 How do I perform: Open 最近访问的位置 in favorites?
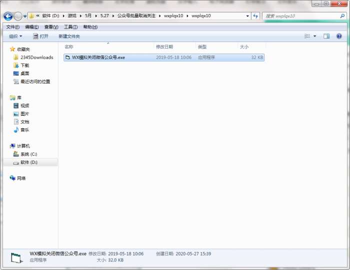[x=35, y=82]
